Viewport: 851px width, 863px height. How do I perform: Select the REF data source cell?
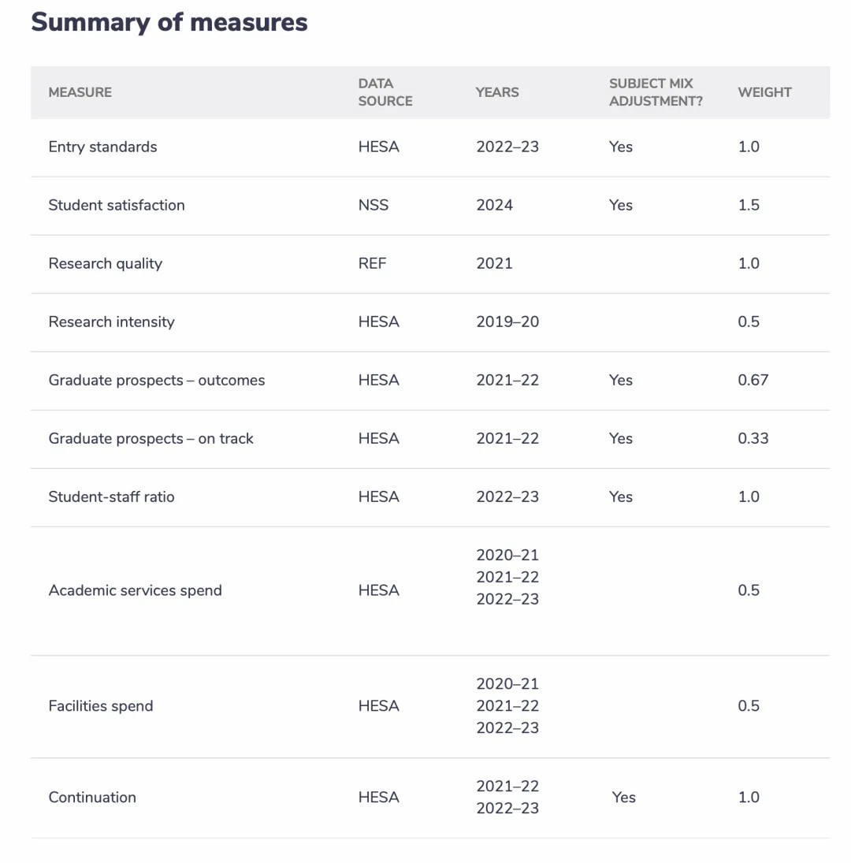point(373,264)
